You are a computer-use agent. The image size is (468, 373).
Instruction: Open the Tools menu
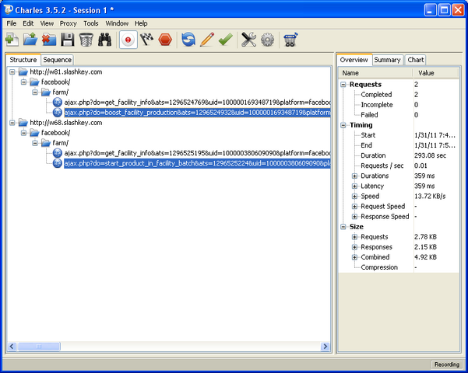coord(91,23)
